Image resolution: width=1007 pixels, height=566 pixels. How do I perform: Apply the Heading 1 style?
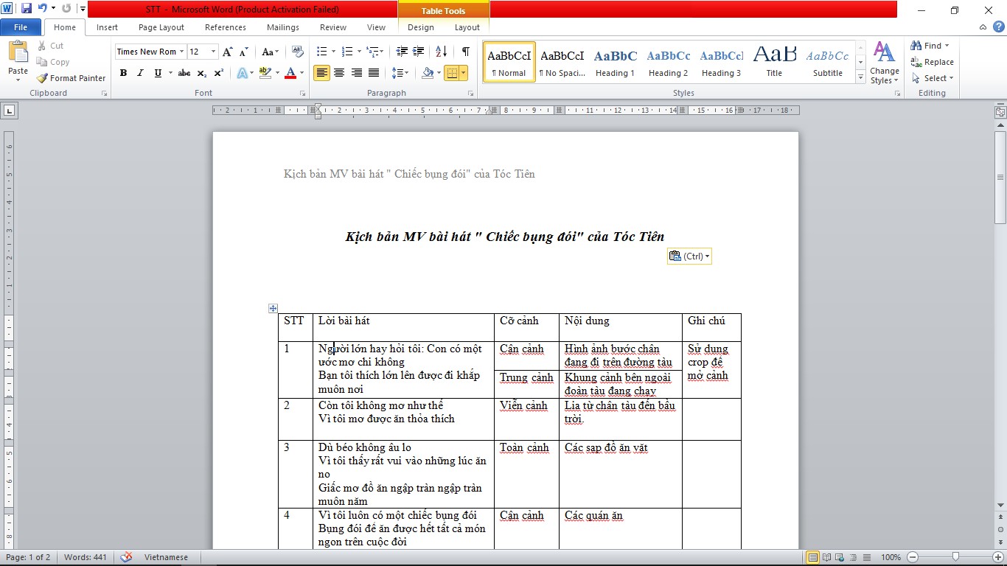pos(616,62)
